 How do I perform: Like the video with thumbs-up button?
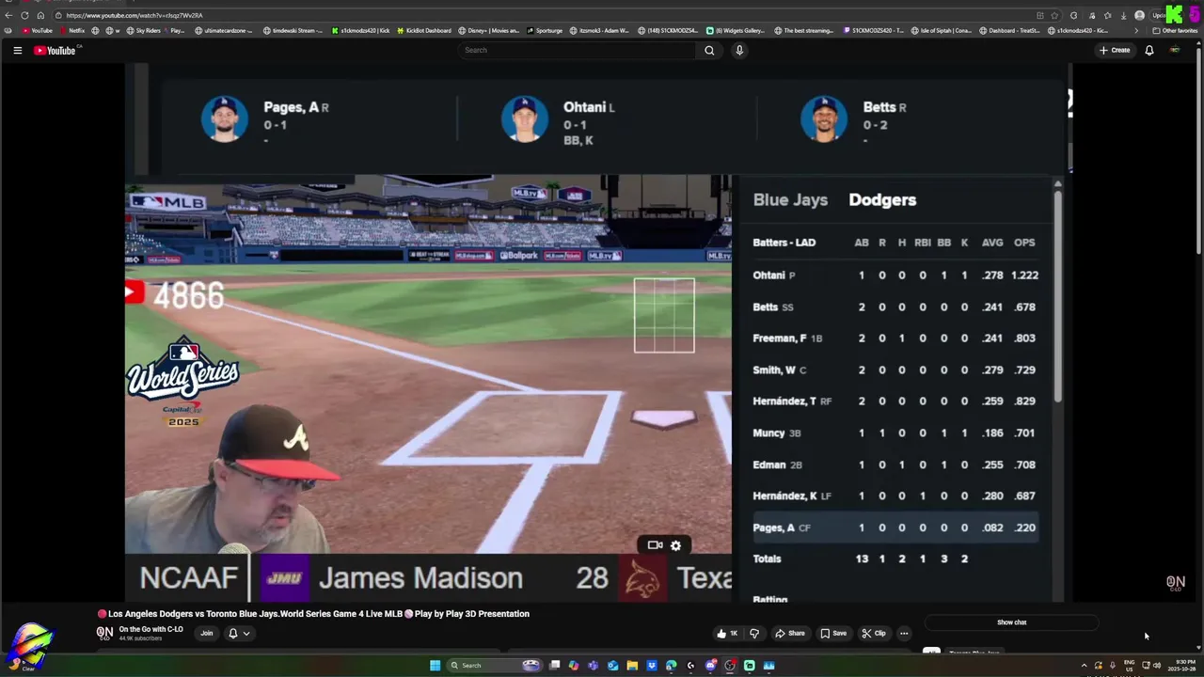(x=727, y=634)
